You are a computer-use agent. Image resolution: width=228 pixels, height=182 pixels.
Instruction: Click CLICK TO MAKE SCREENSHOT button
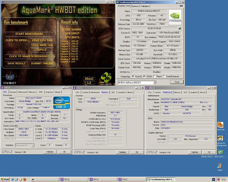(29, 56)
